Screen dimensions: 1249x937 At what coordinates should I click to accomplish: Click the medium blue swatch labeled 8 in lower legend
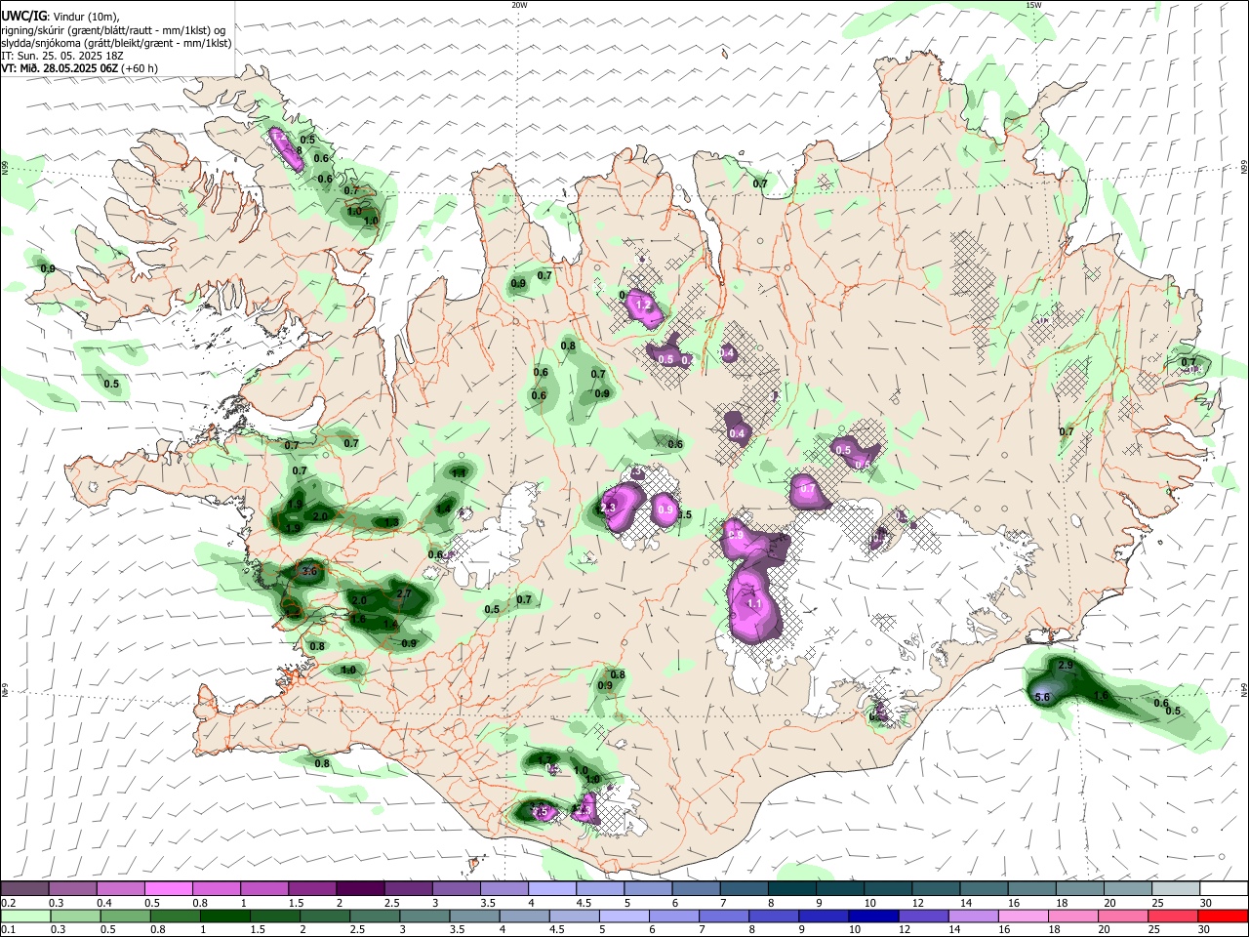pos(773,916)
